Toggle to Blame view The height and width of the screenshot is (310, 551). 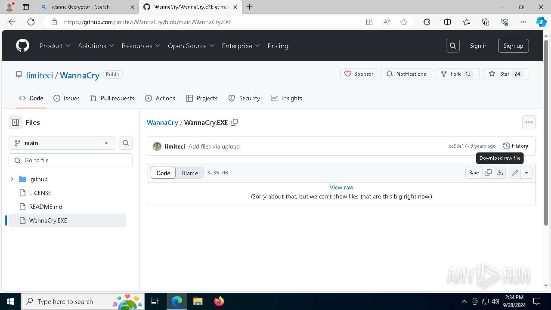(190, 173)
